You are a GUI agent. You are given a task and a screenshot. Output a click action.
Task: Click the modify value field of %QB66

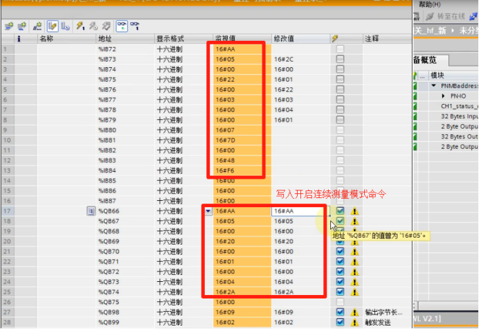tap(300, 211)
